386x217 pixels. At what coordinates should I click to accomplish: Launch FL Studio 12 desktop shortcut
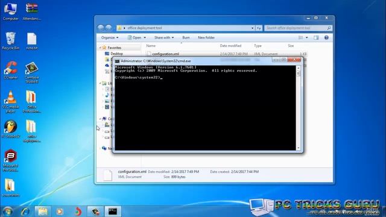(10, 130)
